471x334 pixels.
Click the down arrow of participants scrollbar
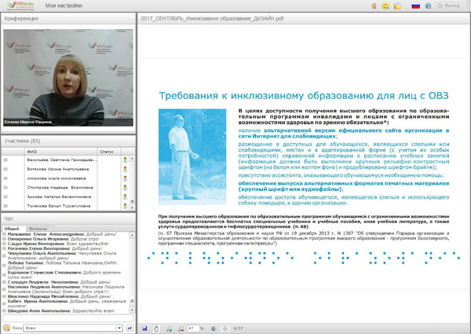[132, 207]
